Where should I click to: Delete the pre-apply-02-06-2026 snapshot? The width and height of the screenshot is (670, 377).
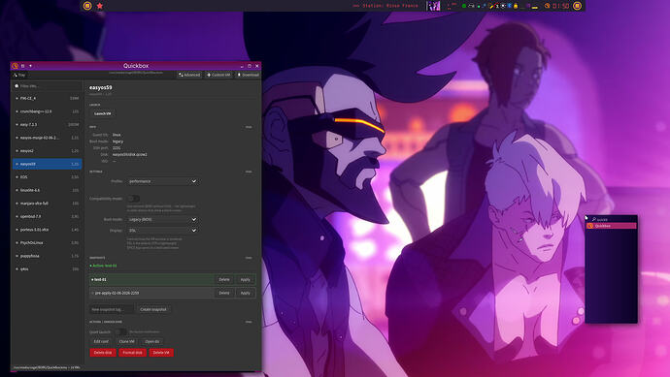click(224, 293)
